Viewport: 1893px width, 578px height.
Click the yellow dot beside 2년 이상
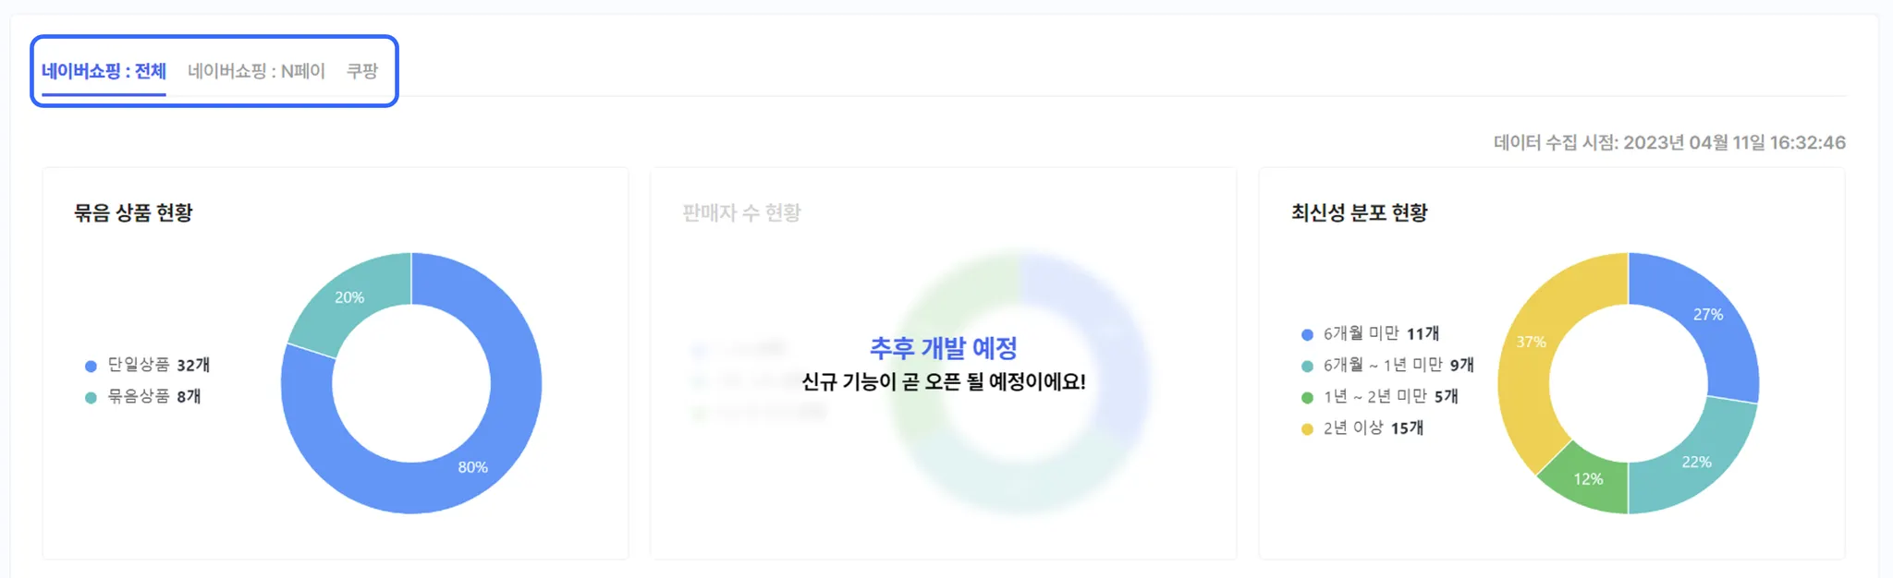click(1307, 428)
